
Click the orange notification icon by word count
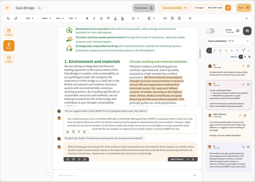pyautogui.click(x=228, y=8)
